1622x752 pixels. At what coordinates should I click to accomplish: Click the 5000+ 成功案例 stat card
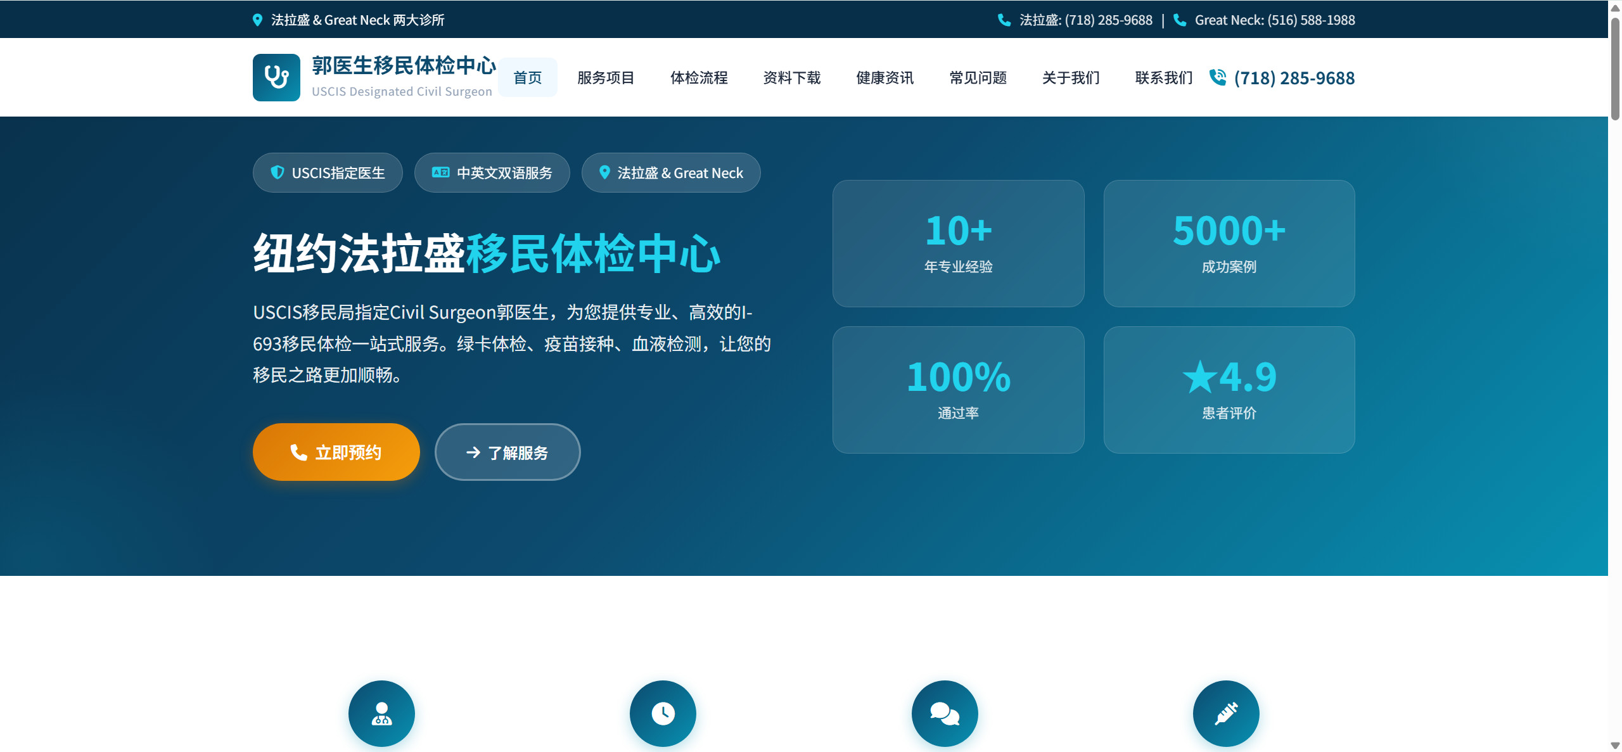point(1229,243)
